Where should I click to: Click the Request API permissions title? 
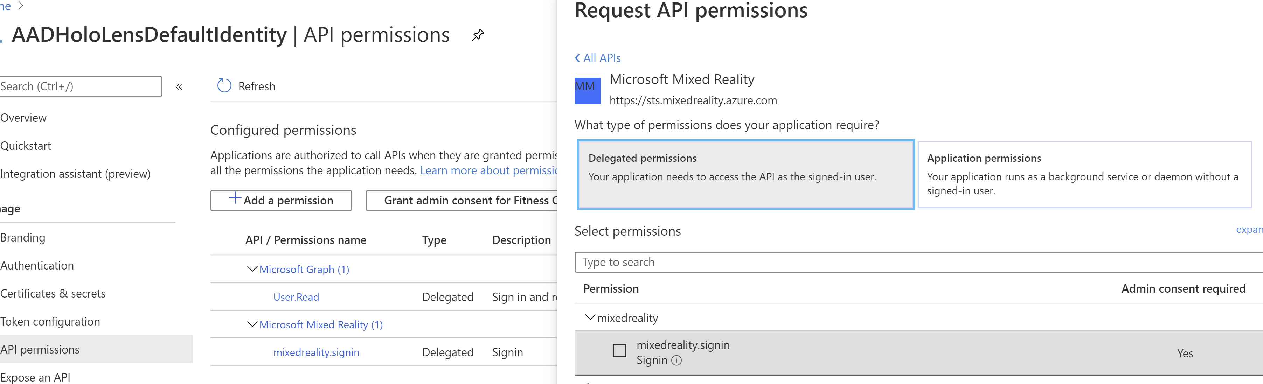click(x=691, y=11)
